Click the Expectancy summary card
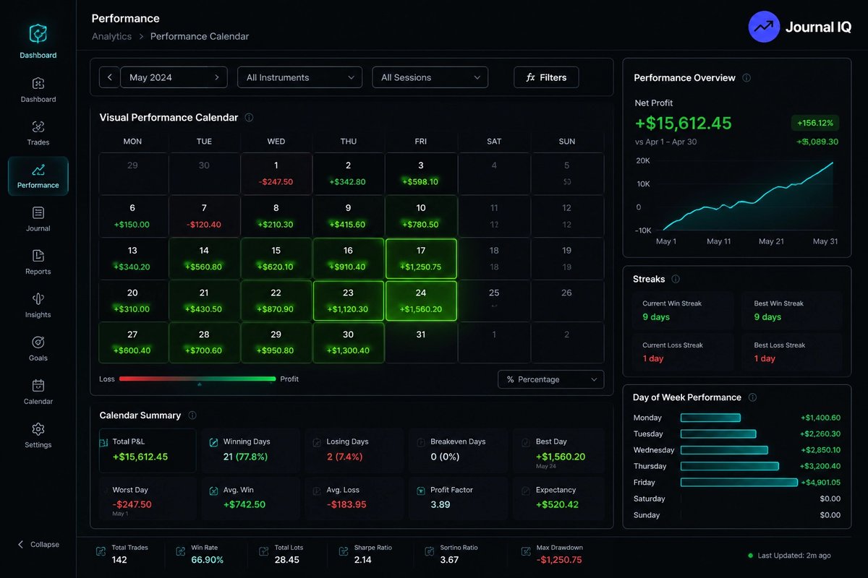The image size is (868, 578). (558, 499)
